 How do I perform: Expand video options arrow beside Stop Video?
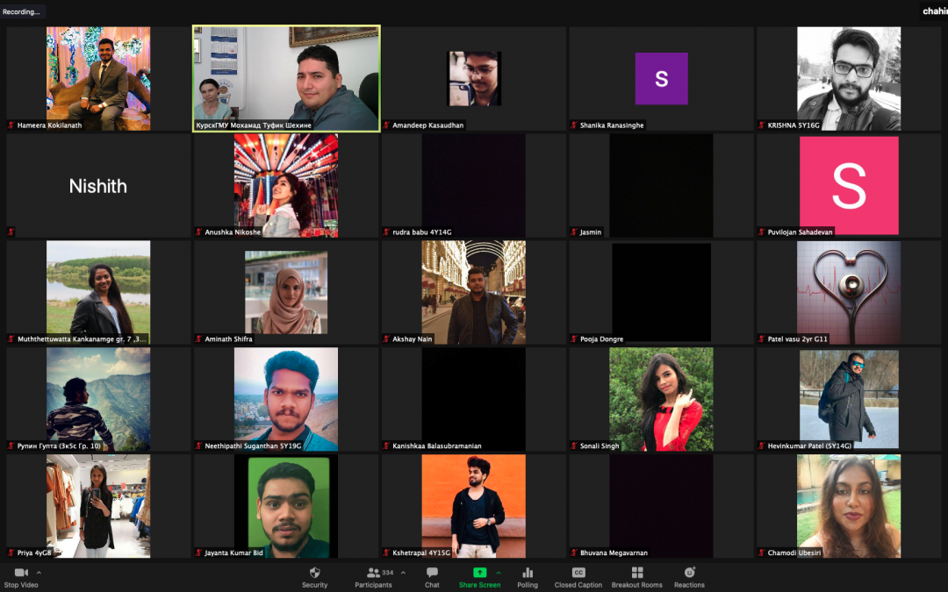[x=39, y=573]
